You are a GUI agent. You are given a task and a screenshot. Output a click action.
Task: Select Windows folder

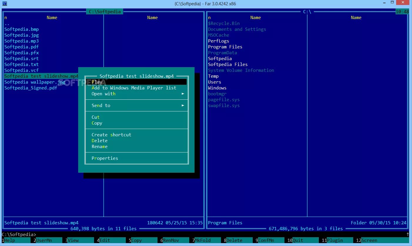click(x=217, y=88)
